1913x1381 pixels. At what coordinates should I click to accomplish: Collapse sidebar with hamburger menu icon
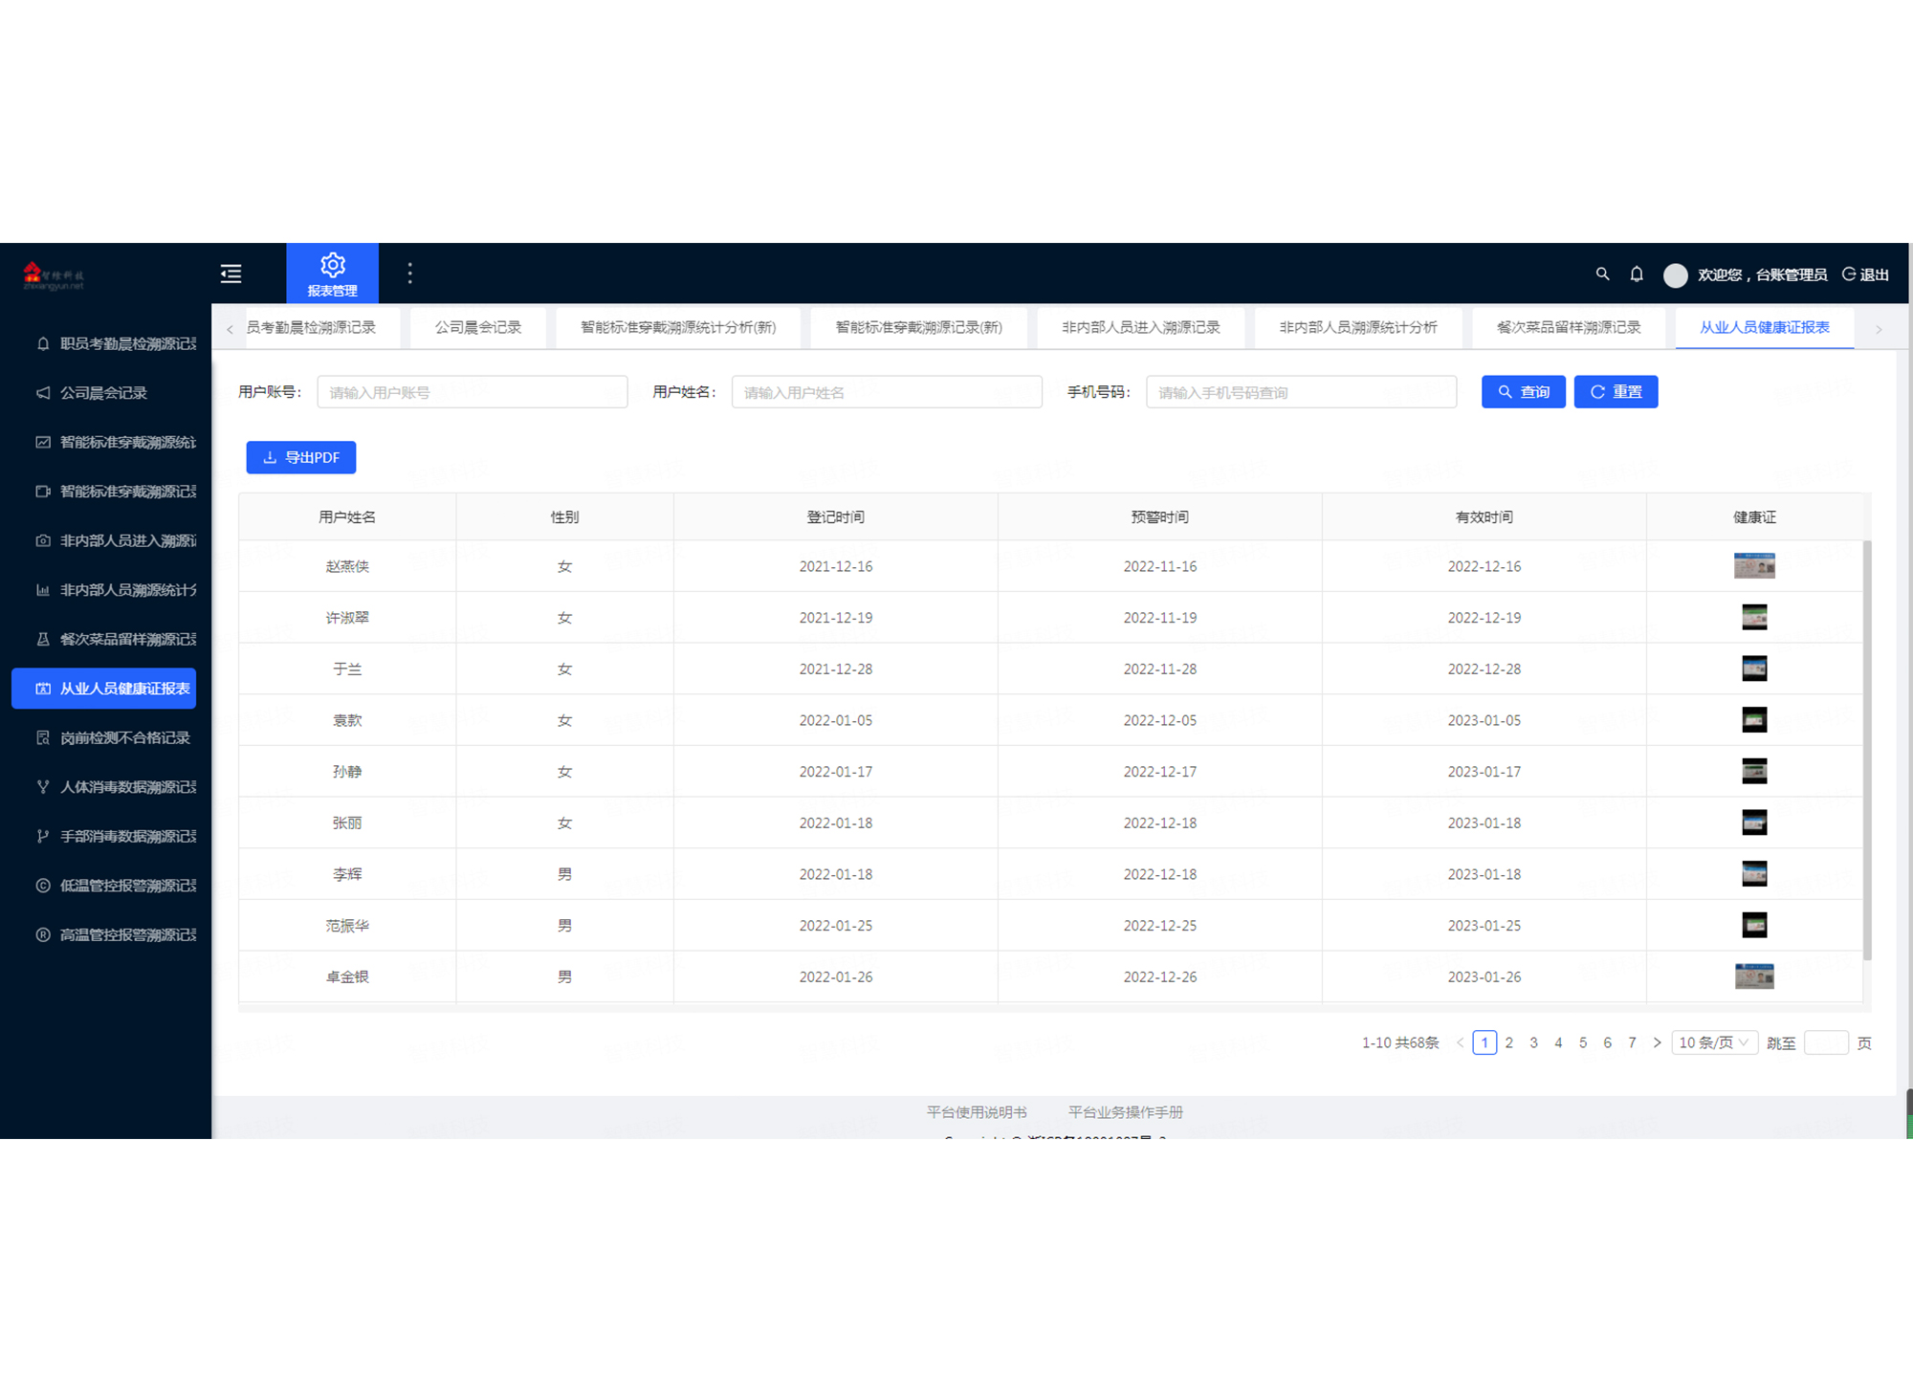(231, 274)
